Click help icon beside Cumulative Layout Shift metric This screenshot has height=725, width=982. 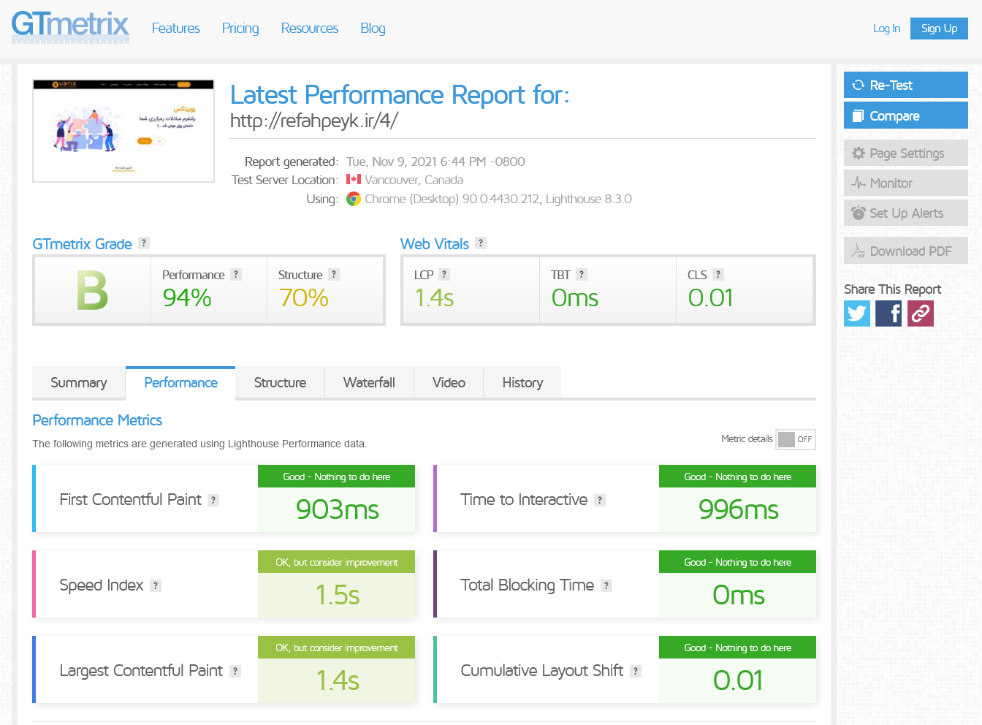click(636, 672)
